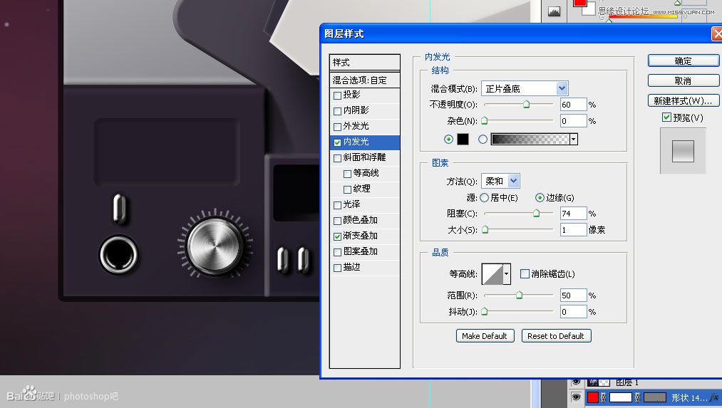Select red fill thumbnail of 形状 14 layer
This screenshot has height=408, width=722.
[592, 397]
